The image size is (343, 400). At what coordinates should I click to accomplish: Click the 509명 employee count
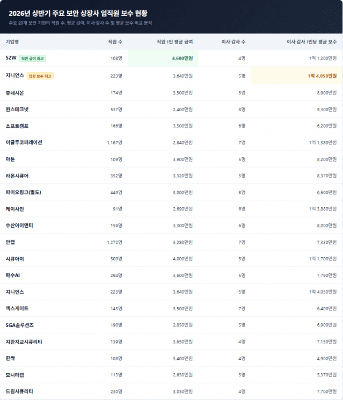coord(116,259)
